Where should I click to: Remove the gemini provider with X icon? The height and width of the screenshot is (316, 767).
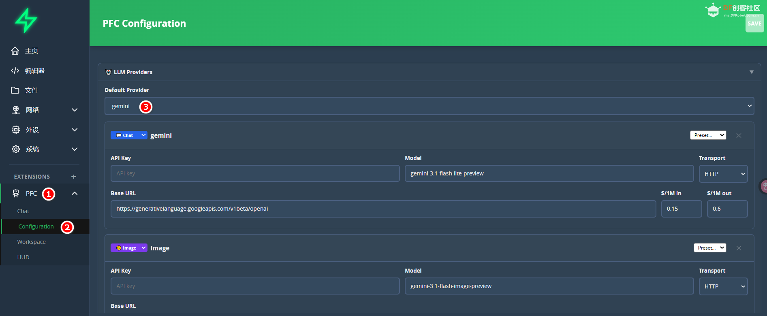(739, 136)
